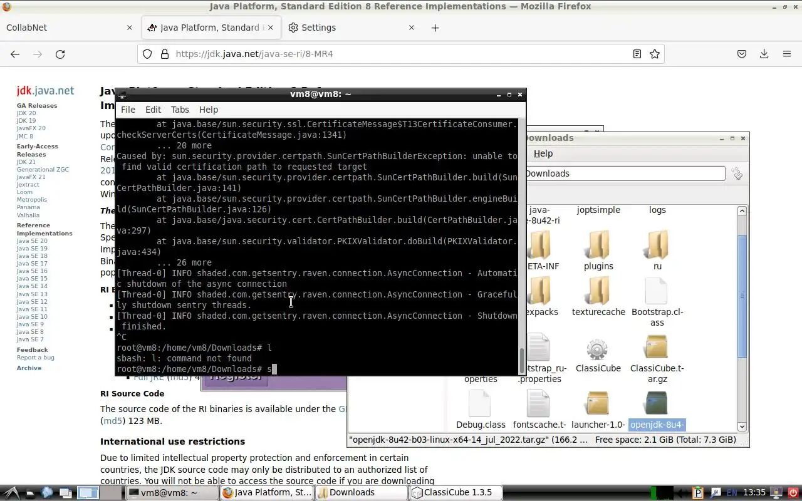Open the texturecache folder icon
The height and width of the screenshot is (501, 802).
click(x=598, y=291)
